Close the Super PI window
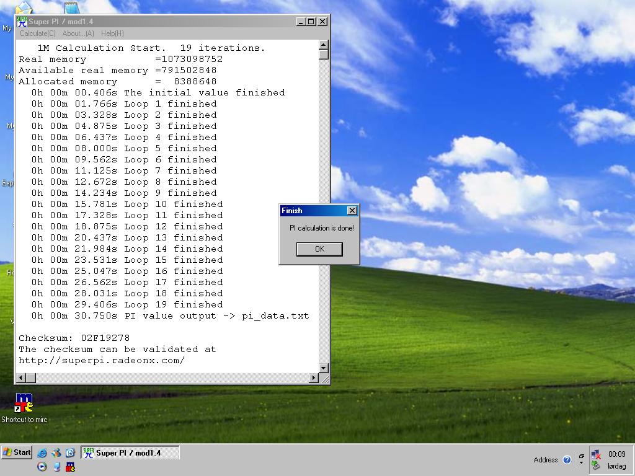The image size is (635, 476). click(322, 22)
